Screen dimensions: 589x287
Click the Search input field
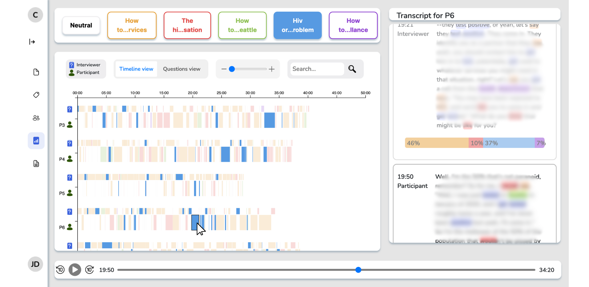(317, 69)
